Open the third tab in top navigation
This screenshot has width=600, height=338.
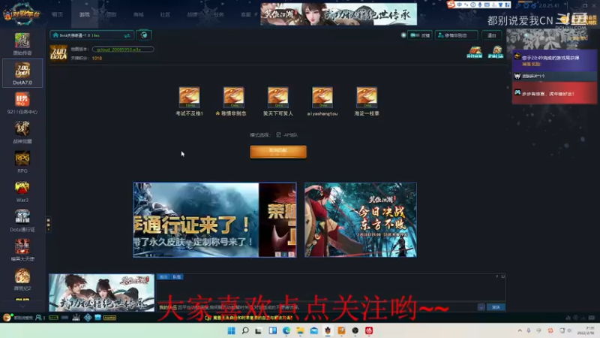click(x=111, y=14)
